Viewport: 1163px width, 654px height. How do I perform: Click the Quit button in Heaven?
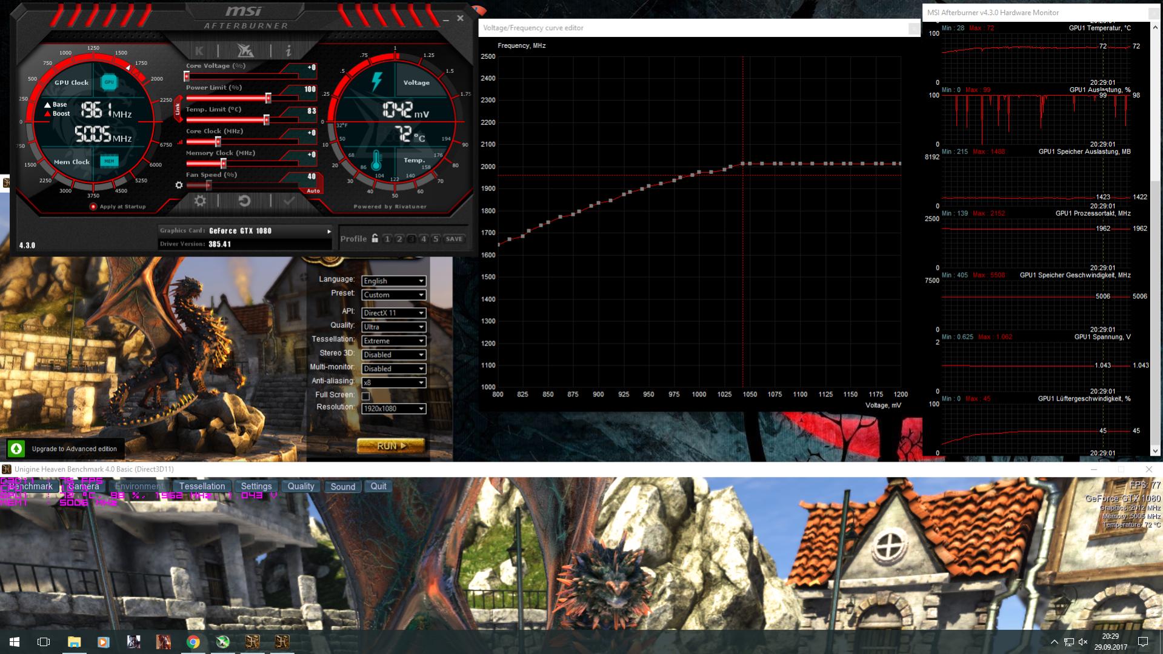tap(378, 486)
